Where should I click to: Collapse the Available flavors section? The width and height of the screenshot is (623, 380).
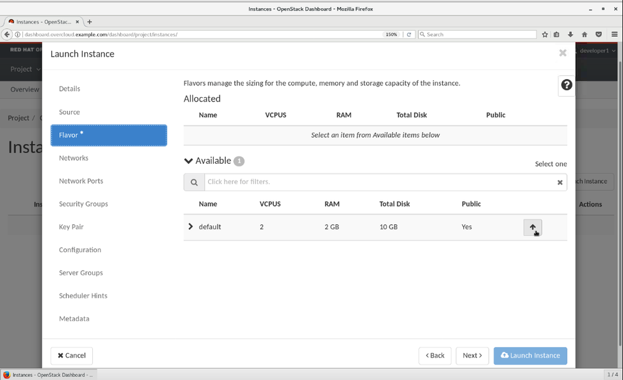189,161
